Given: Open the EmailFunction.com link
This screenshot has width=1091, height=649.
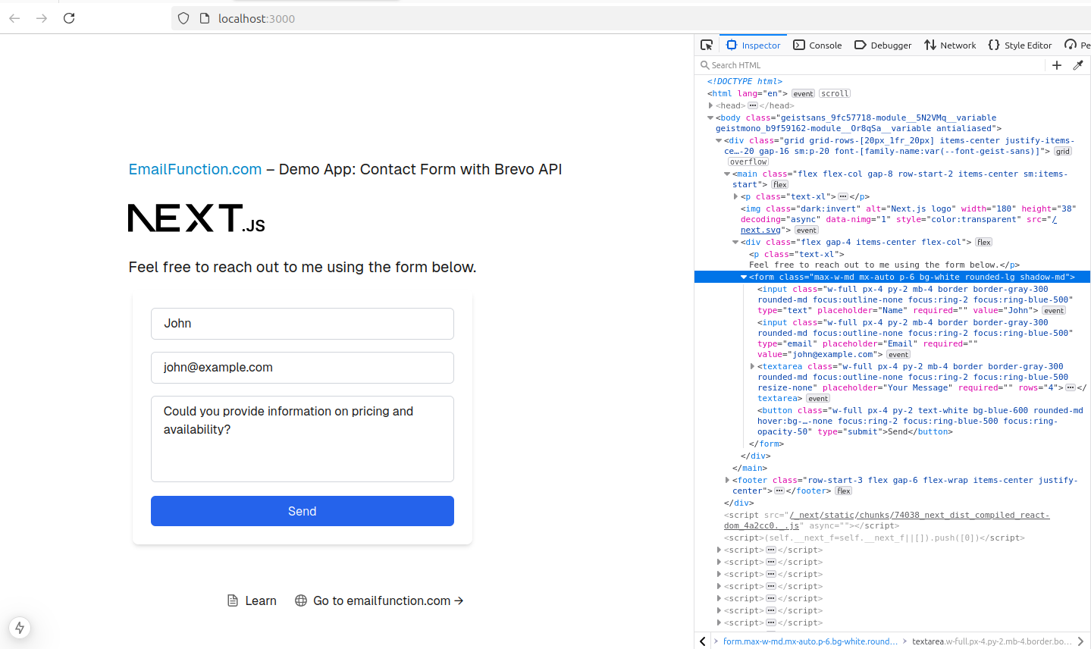Looking at the screenshot, I should pos(195,169).
